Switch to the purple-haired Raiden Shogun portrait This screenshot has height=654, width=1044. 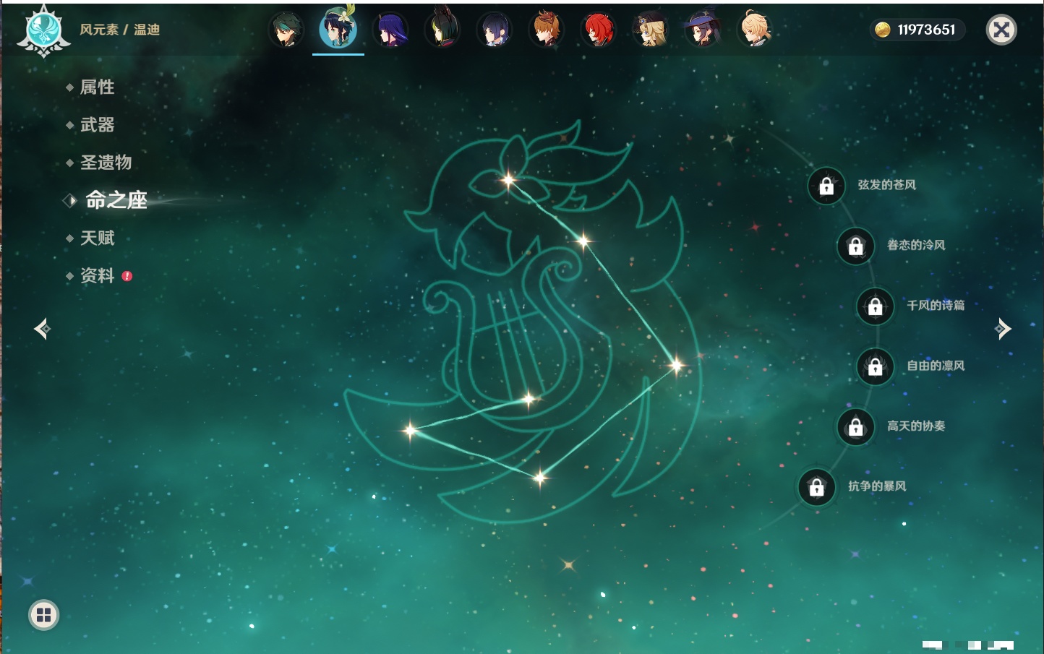click(x=390, y=30)
